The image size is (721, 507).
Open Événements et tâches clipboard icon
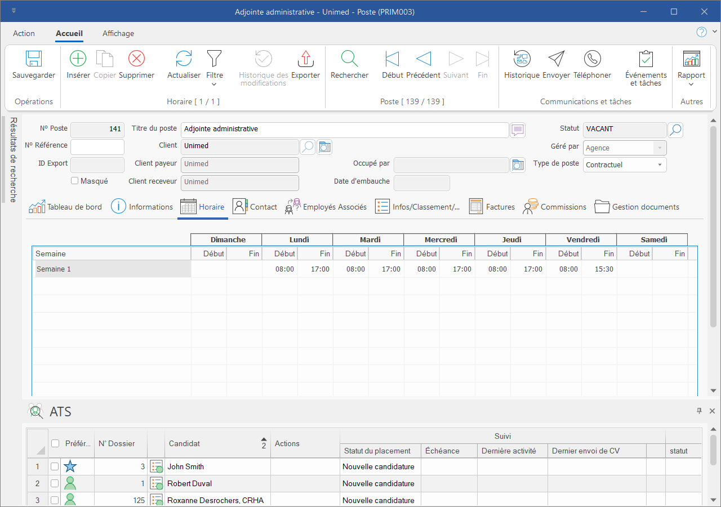coord(646,59)
